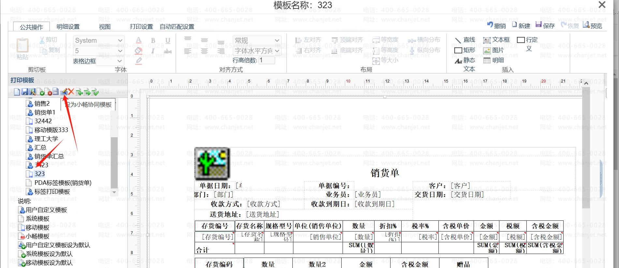
Task: Open the 打印设置 tab
Action: pos(141,27)
